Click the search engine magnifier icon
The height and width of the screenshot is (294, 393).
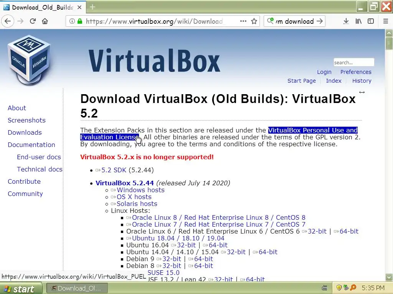270,21
